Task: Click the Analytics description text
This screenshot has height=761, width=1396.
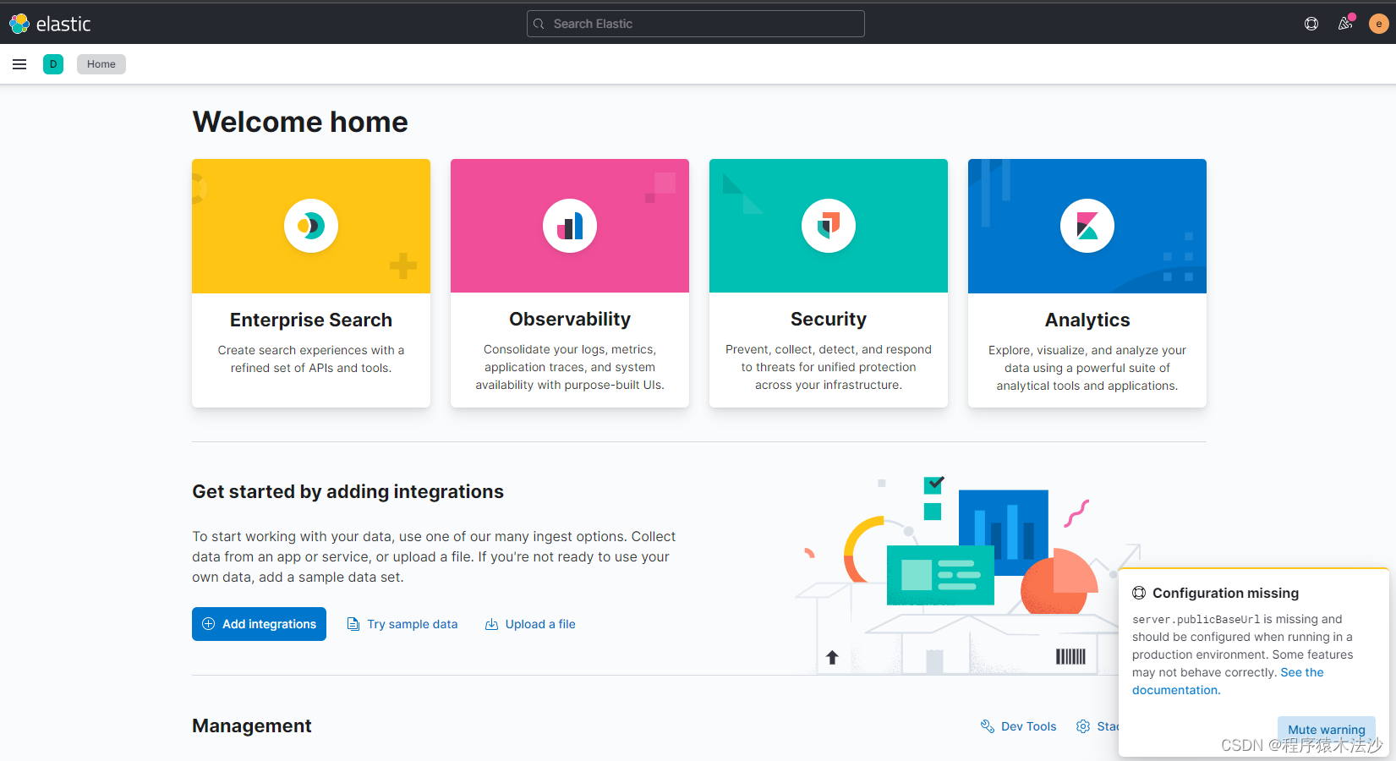Action: (1087, 368)
